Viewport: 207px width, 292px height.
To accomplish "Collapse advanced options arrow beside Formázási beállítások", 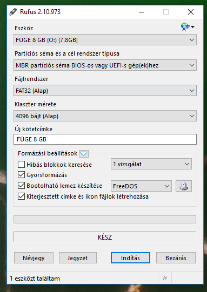I will point(84,154).
